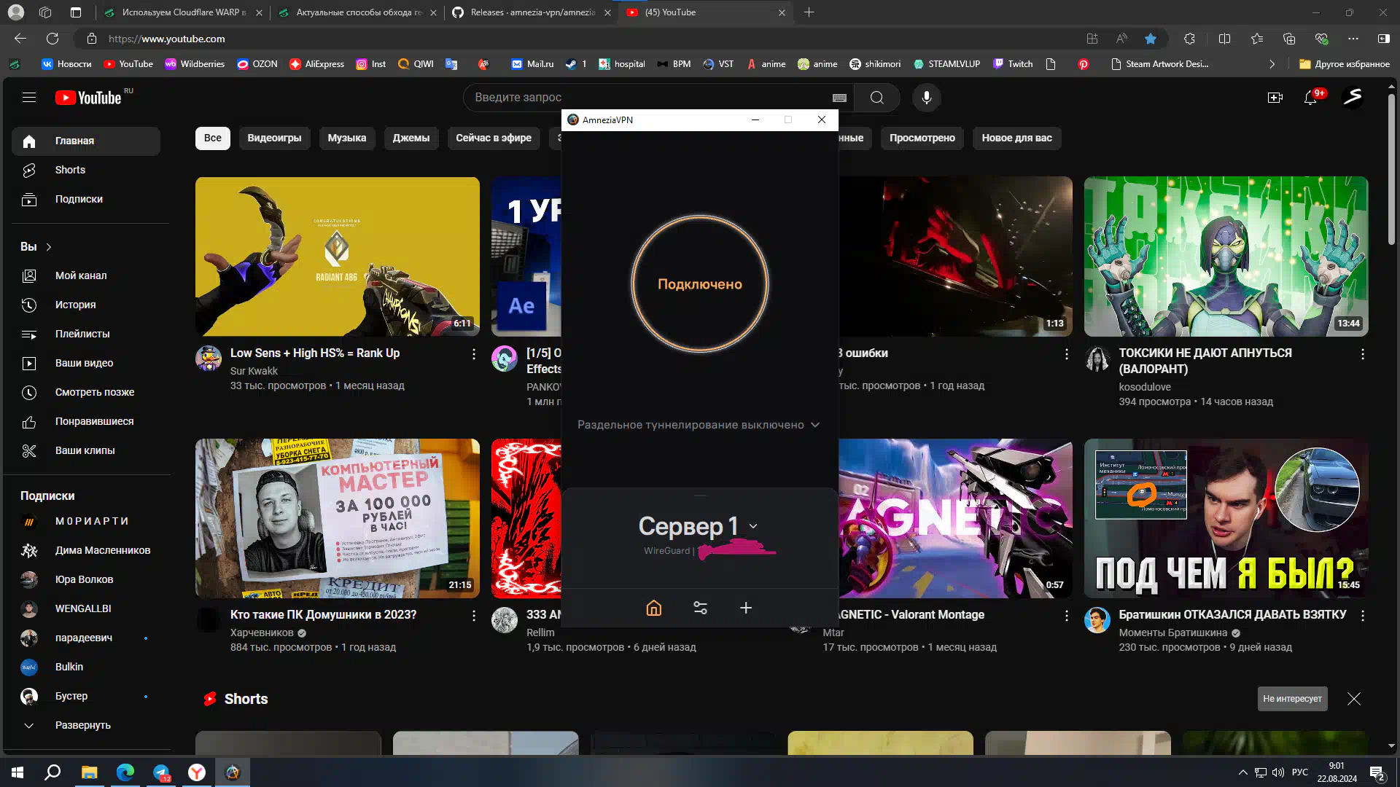Open Shorts in sidebar
The height and width of the screenshot is (787, 1400).
pos(86,170)
